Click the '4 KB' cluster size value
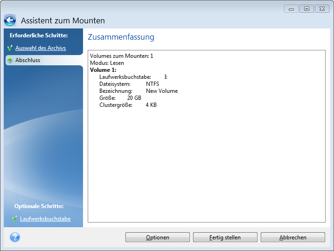334x251 pixels. 151,105
